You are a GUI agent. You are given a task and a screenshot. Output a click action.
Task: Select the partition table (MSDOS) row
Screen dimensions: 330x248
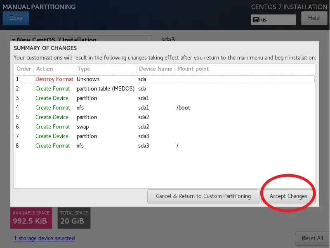pos(165,88)
